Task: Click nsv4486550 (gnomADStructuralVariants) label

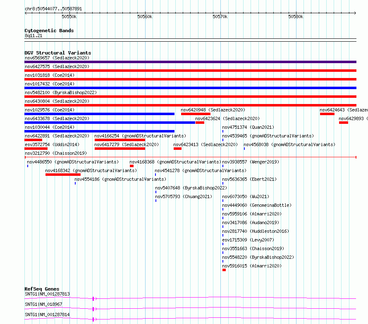Action: (73, 162)
